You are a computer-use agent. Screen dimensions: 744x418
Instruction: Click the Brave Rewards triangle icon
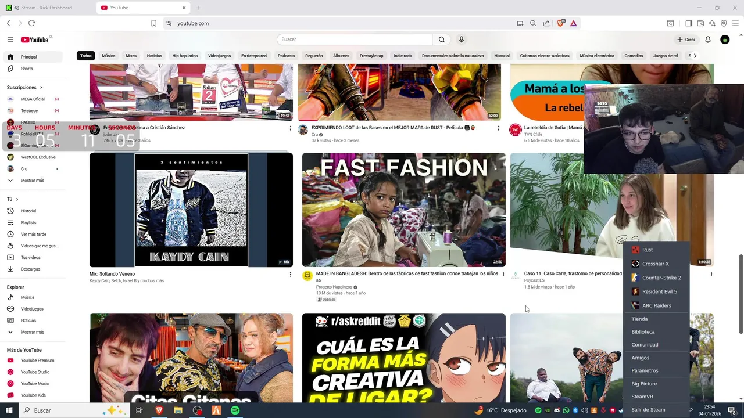573,23
